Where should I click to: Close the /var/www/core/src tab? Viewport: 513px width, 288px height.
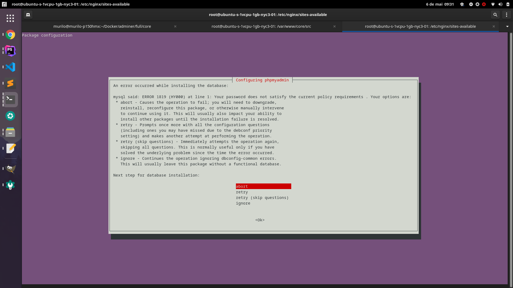coord(335,26)
